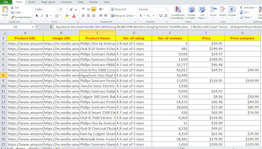Open the File tab

pos(6,2)
